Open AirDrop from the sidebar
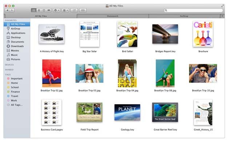 click(17, 29)
